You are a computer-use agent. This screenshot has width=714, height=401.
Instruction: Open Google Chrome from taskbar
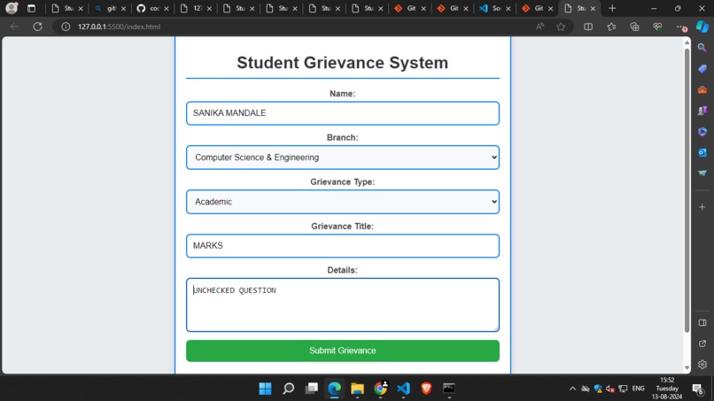[381, 389]
